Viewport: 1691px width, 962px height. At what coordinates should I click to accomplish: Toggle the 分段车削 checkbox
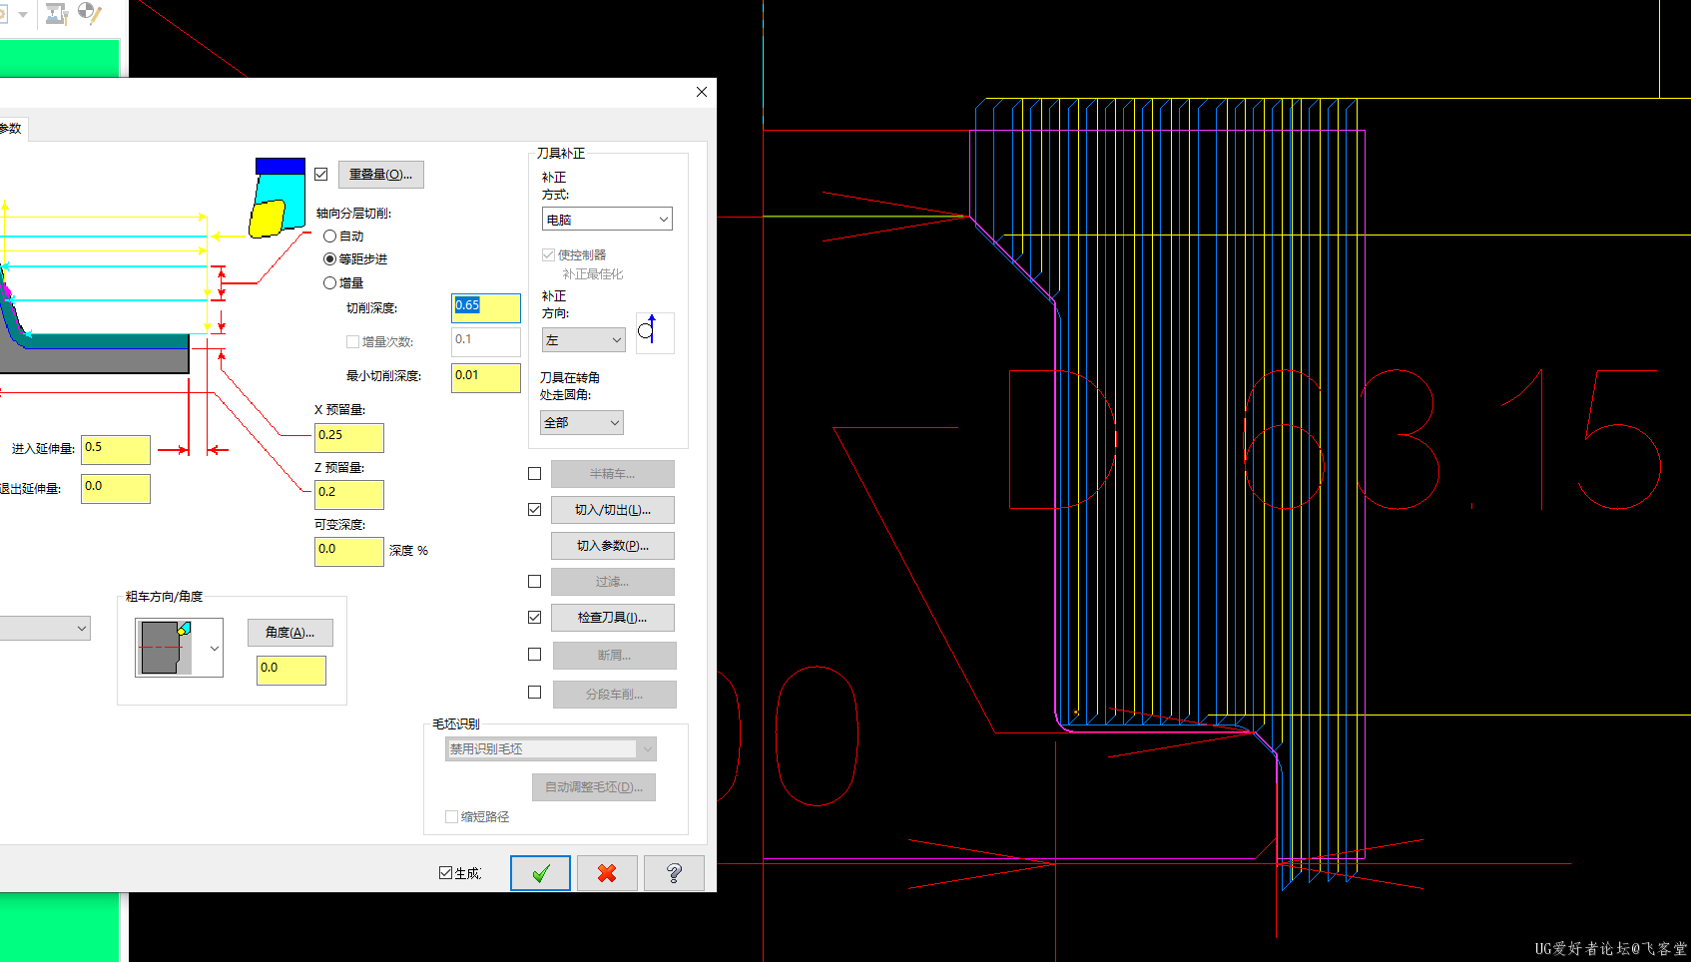point(535,693)
